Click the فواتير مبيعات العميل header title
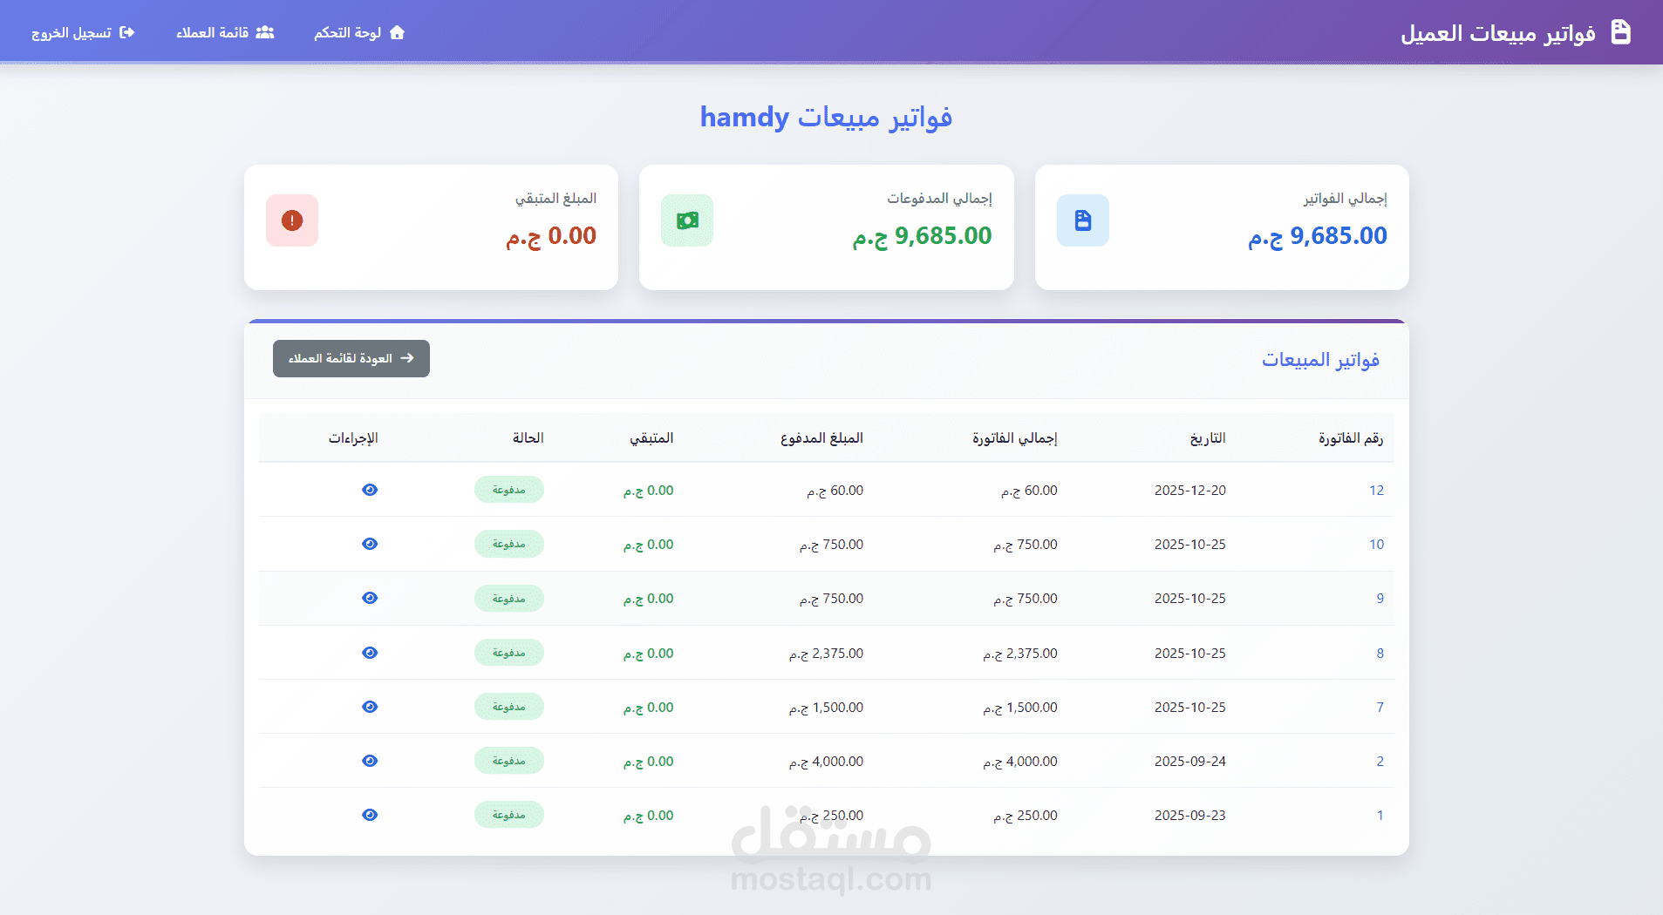The image size is (1663, 915). (x=1498, y=33)
